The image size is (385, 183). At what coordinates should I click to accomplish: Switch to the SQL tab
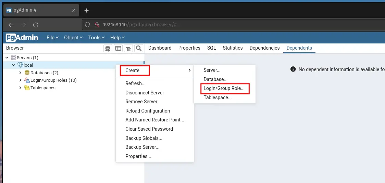[x=211, y=48]
